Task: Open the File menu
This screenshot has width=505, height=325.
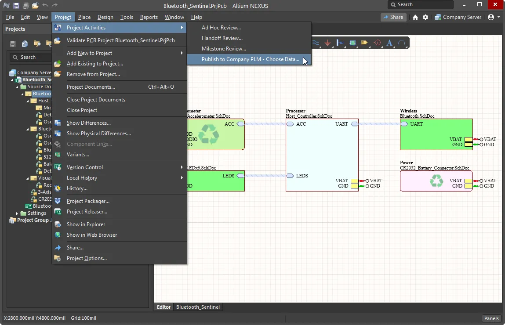Action: [10, 17]
